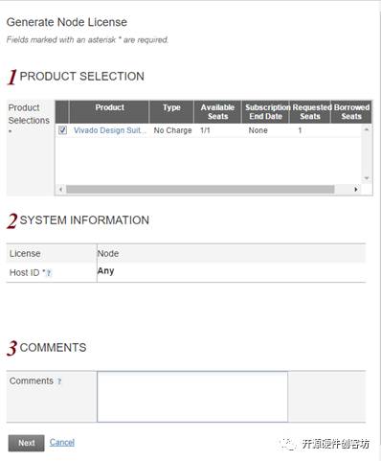The image size is (381, 461).
Task: Click the product table scroll up arrow
Action: tap(367, 129)
